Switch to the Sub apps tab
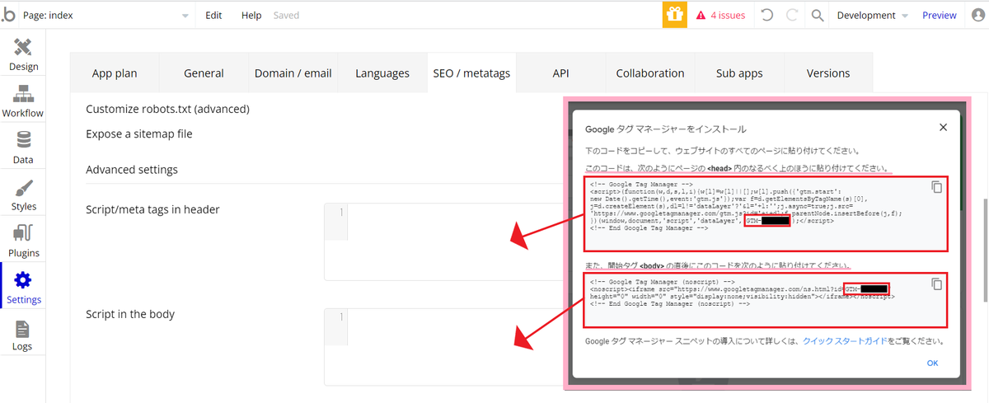The height and width of the screenshot is (403, 989). (x=739, y=73)
